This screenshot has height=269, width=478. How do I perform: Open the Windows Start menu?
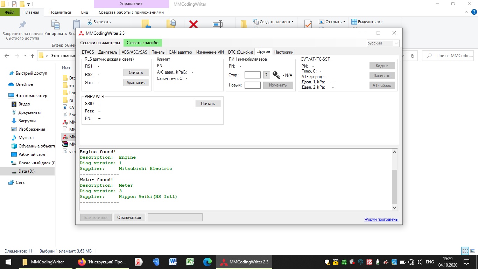[8, 262]
